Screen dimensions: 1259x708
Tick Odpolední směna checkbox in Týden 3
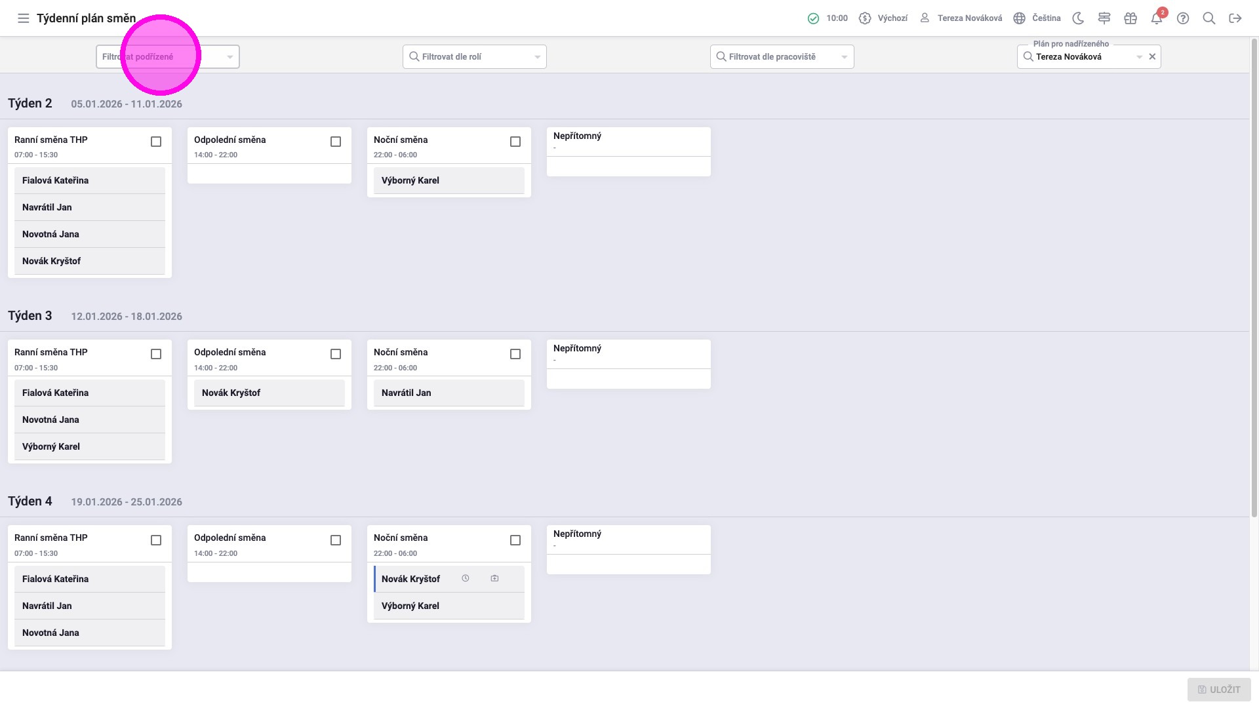point(336,354)
